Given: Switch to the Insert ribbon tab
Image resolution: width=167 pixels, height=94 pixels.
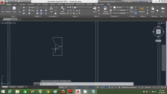Looking at the screenshot, I should pyautogui.click(x=15, y=4).
